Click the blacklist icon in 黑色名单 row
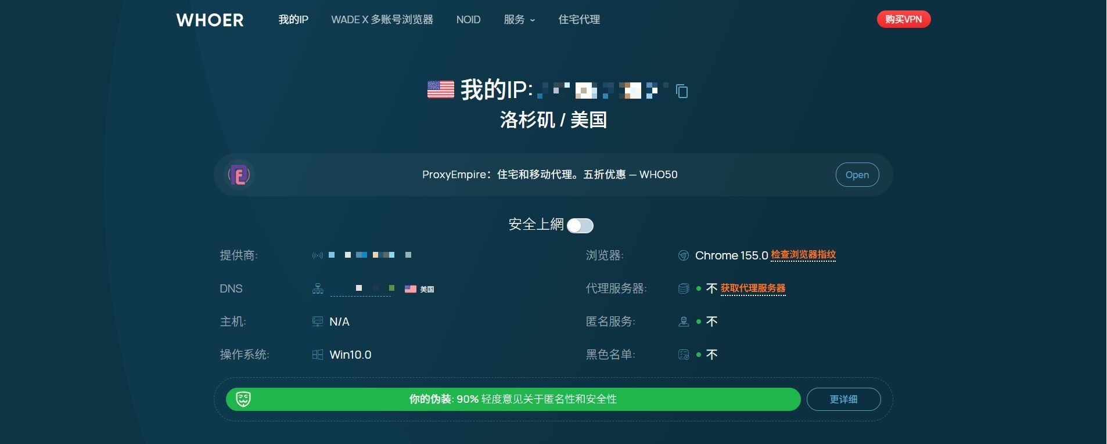The height and width of the screenshot is (444, 1107). (684, 355)
